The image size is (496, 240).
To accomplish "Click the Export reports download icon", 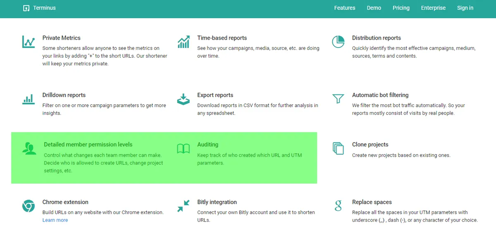I will [x=184, y=99].
